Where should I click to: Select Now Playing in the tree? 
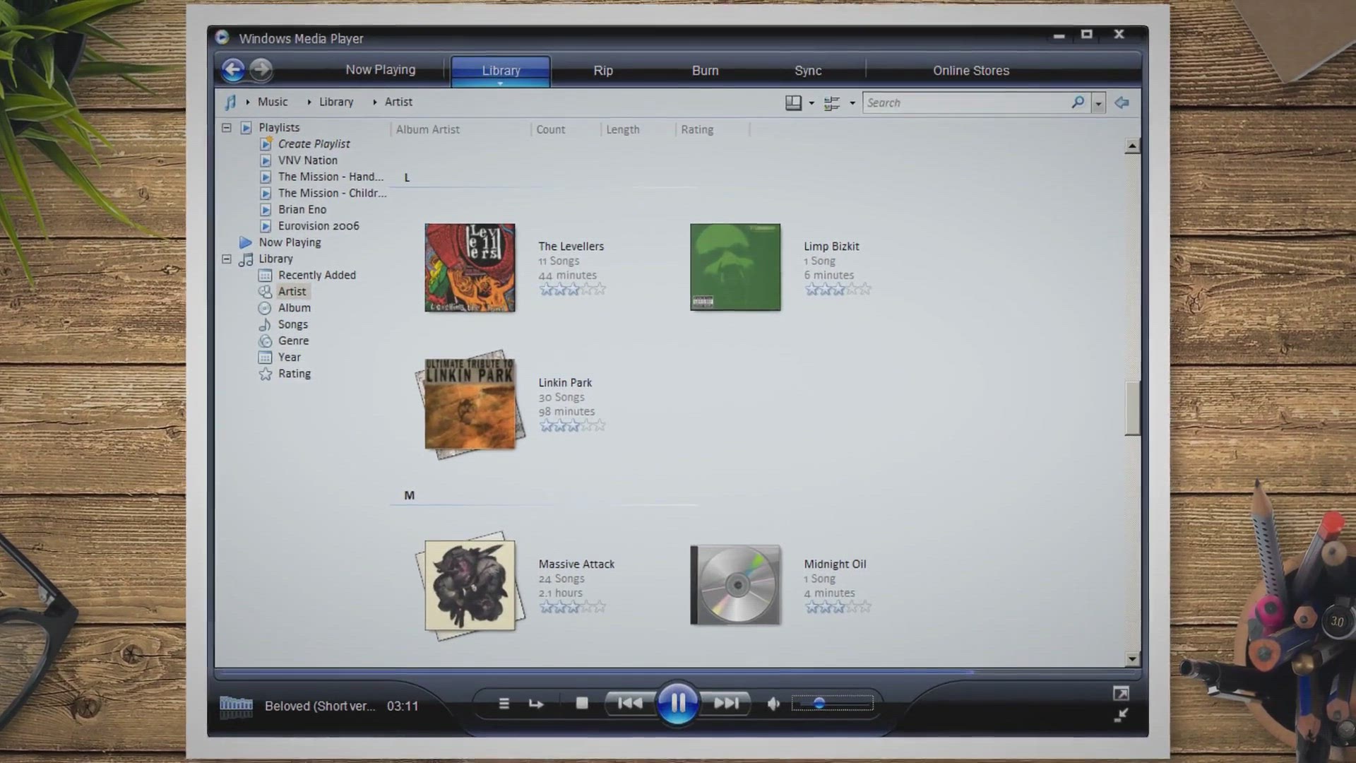coord(290,242)
